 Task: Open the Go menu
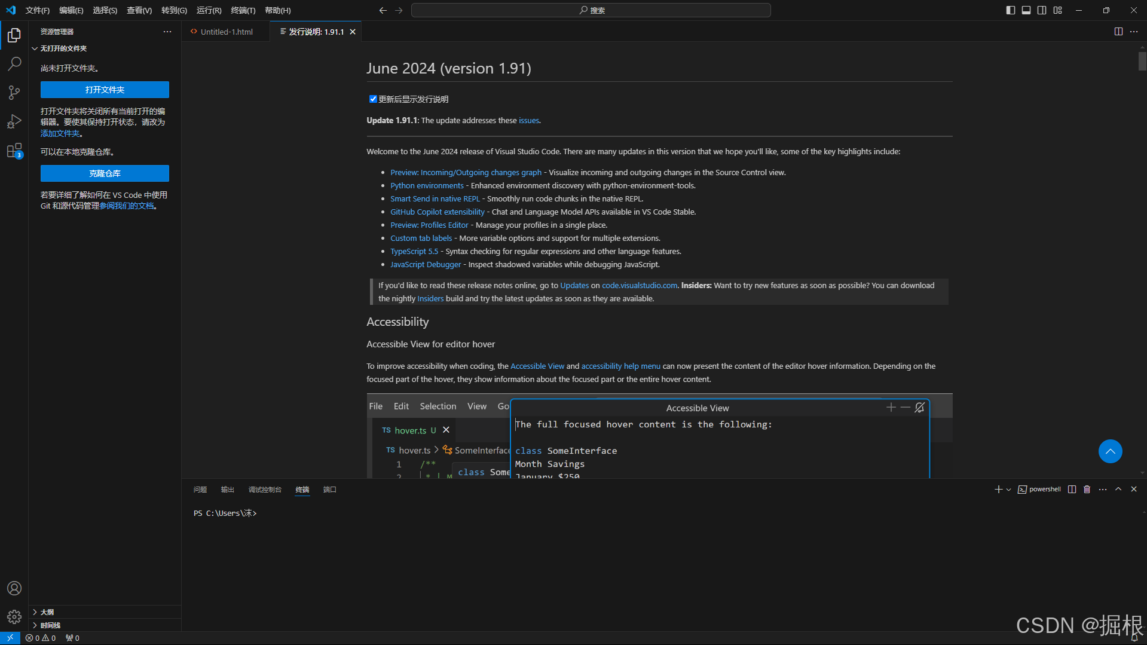(x=174, y=10)
